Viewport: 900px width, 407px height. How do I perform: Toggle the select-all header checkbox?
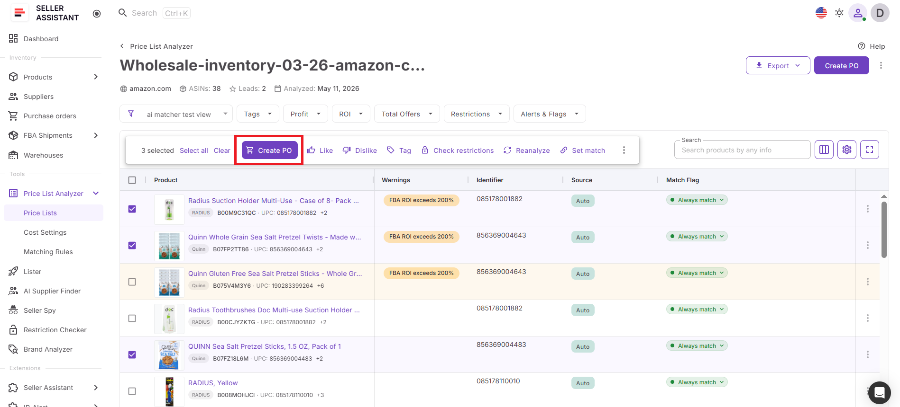coord(132,180)
